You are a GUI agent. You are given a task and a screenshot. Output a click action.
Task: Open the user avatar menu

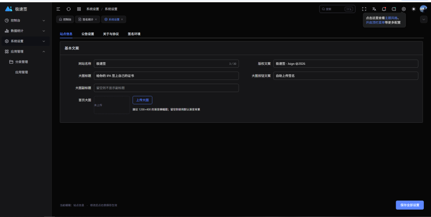tap(423, 9)
